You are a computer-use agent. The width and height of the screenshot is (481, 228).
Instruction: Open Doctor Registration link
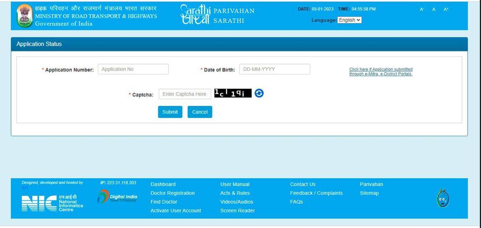click(173, 193)
